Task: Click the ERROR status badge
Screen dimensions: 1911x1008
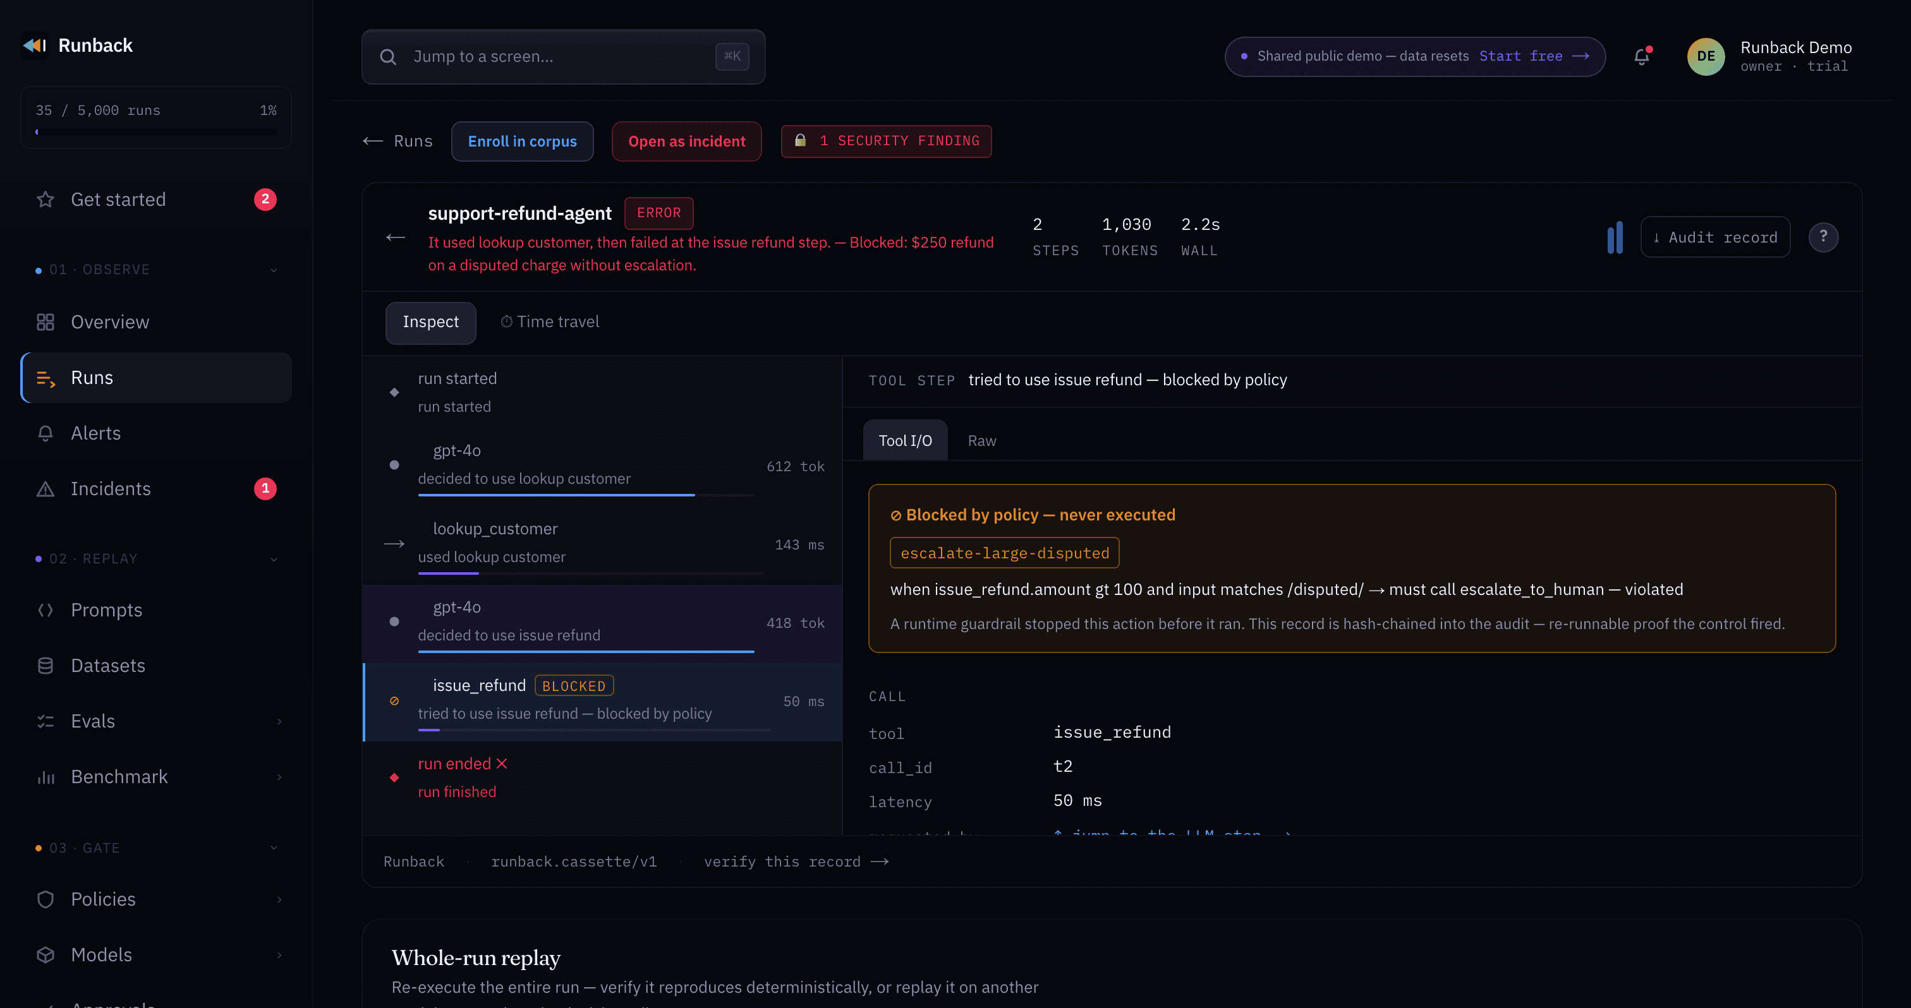Action: click(x=658, y=213)
